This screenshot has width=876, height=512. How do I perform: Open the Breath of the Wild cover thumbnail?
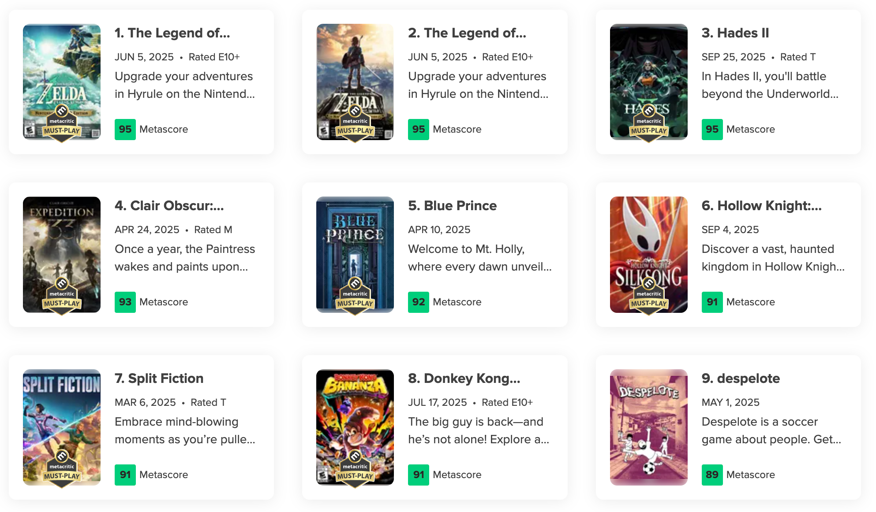point(355,82)
